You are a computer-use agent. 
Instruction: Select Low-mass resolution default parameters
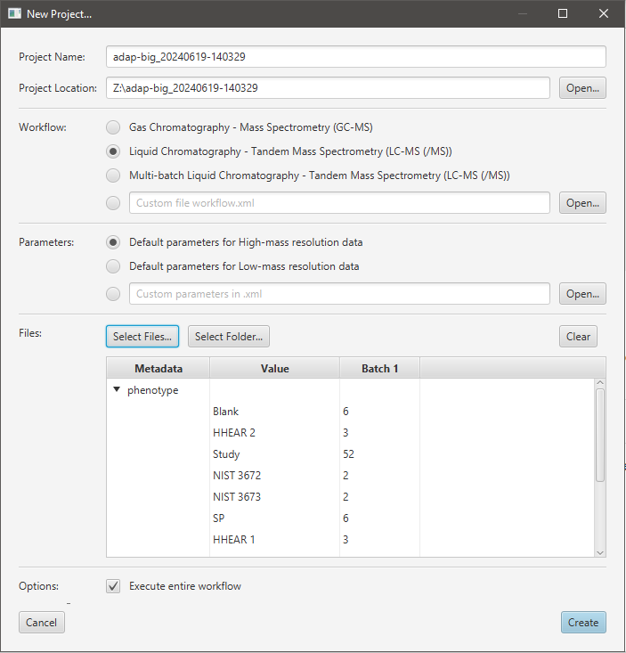click(x=113, y=266)
